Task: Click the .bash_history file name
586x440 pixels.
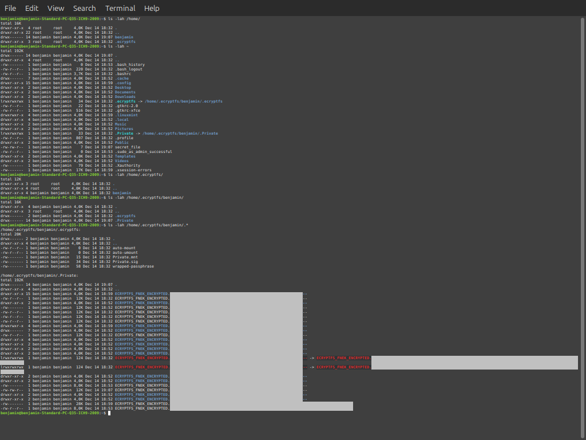Action: [129, 65]
